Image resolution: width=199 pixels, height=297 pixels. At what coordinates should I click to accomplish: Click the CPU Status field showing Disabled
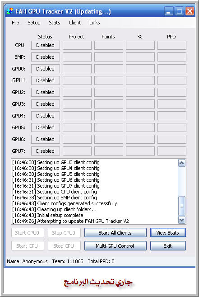click(46, 45)
